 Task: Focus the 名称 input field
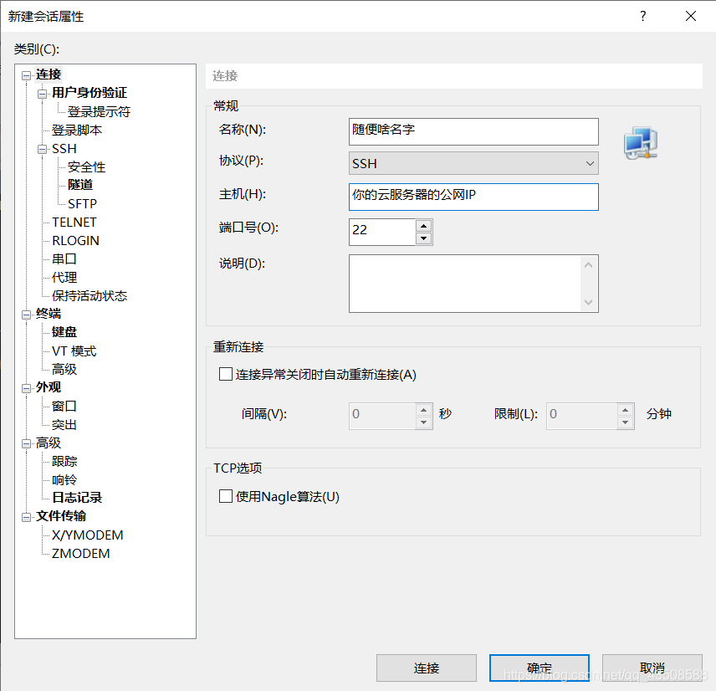(473, 131)
